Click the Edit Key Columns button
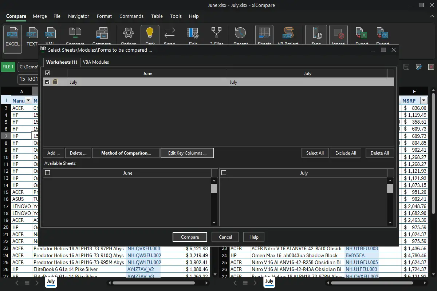The image size is (437, 291). [187, 153]
